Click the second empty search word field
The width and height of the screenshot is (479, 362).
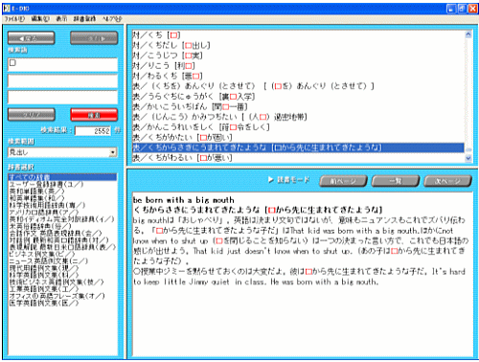click(62, 81)
